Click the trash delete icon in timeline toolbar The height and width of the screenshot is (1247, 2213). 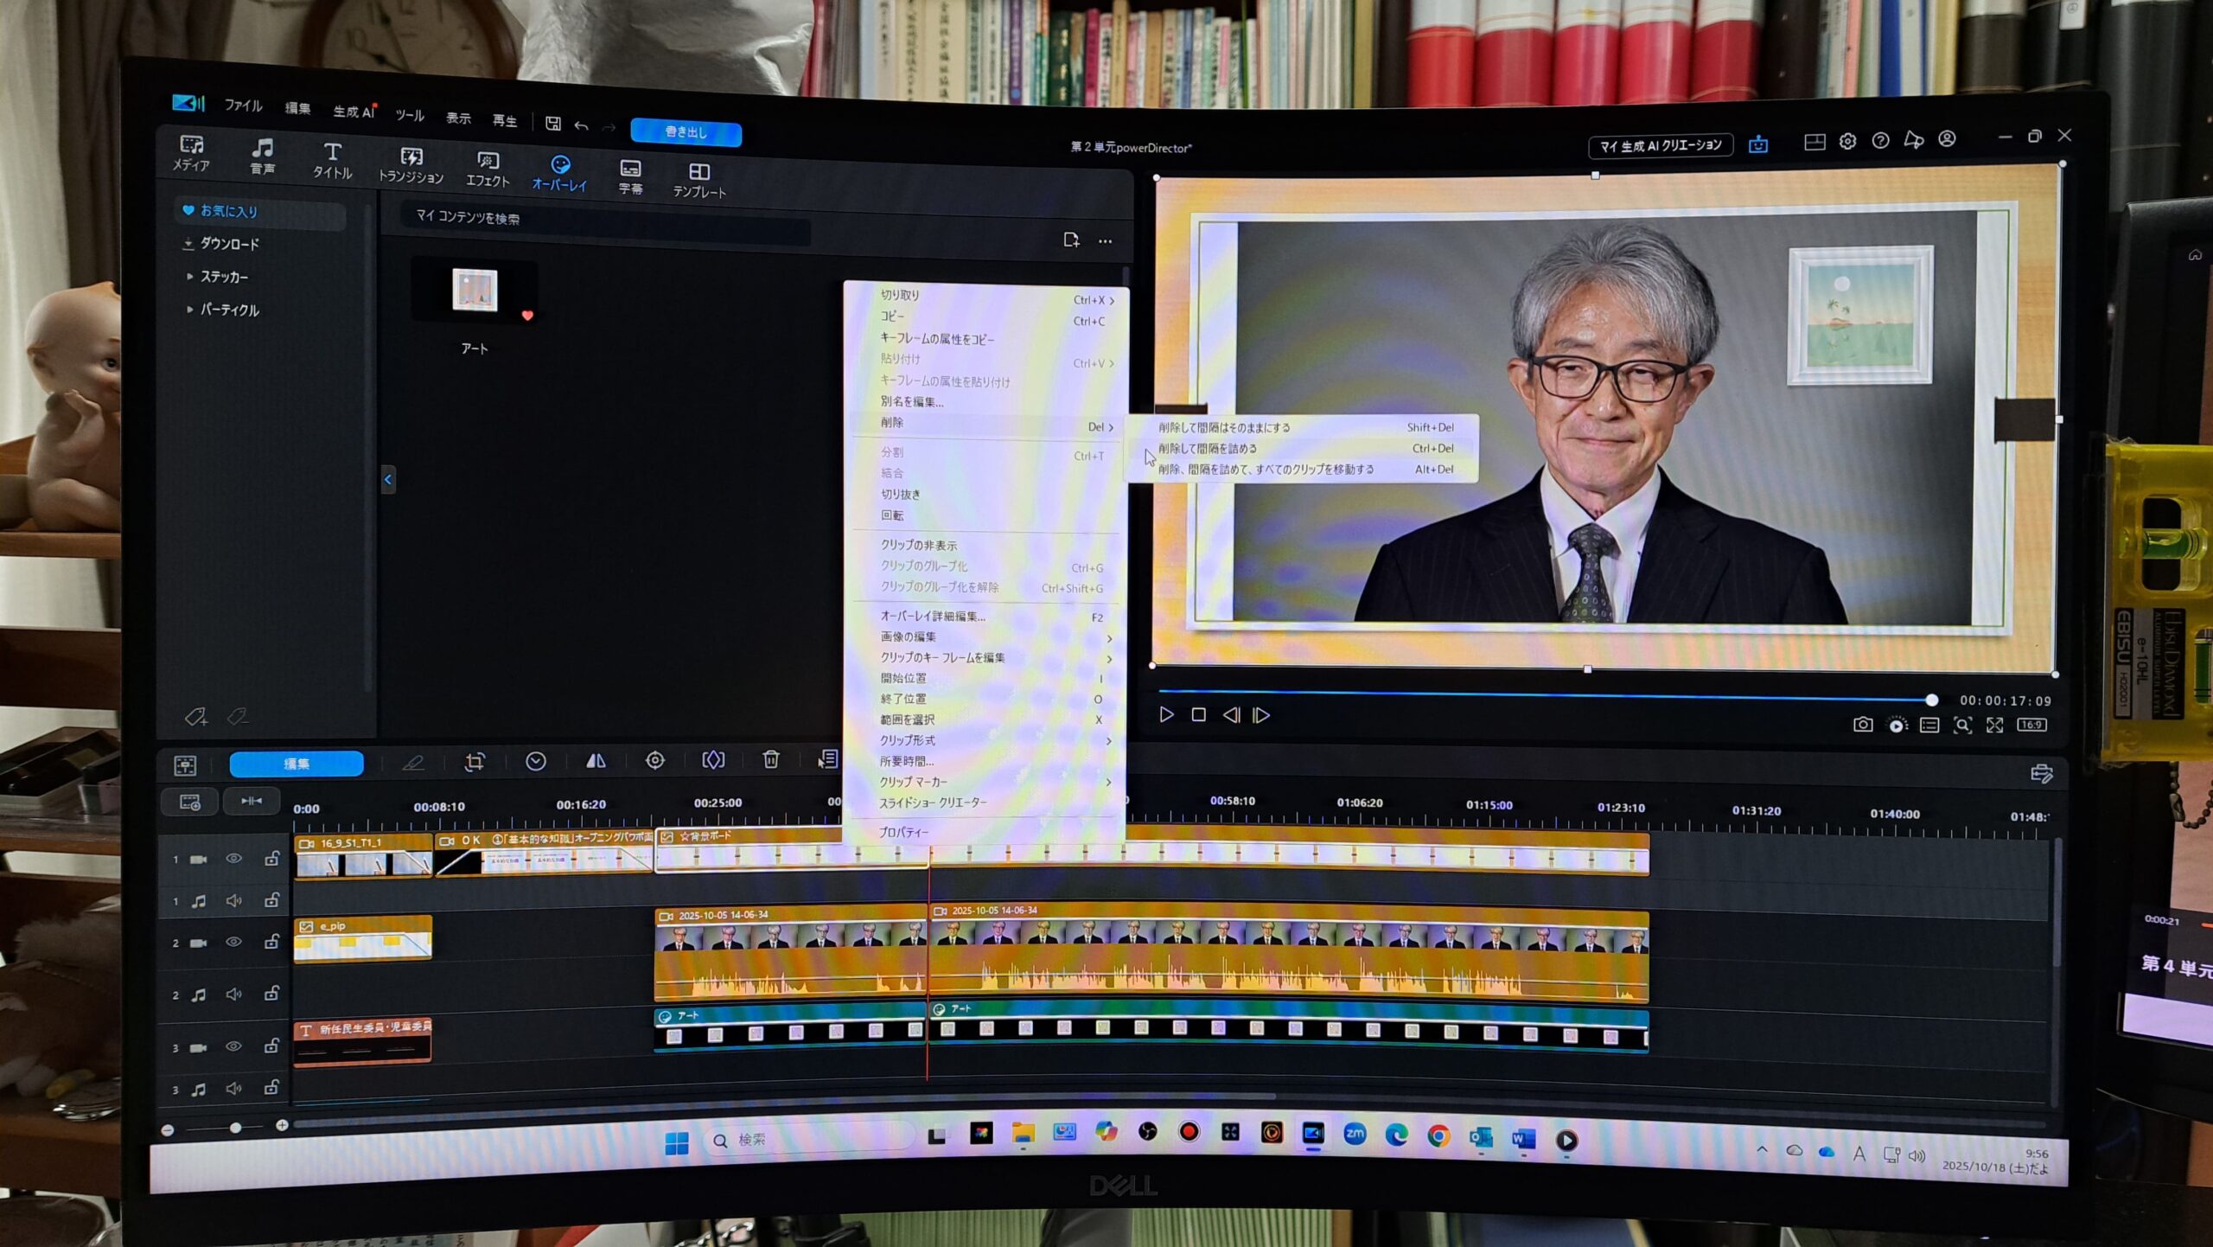(771, 759)
